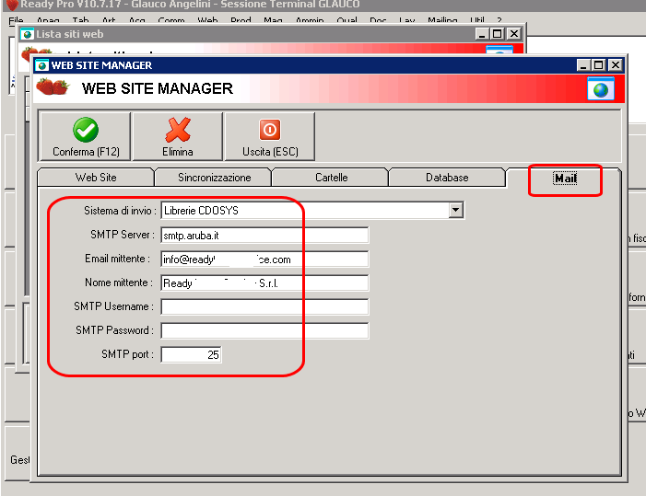Image resolution: width=646 pixels, height=496 pixels.
Task: Close the Web Site Manager window
Action: (615, 65)
